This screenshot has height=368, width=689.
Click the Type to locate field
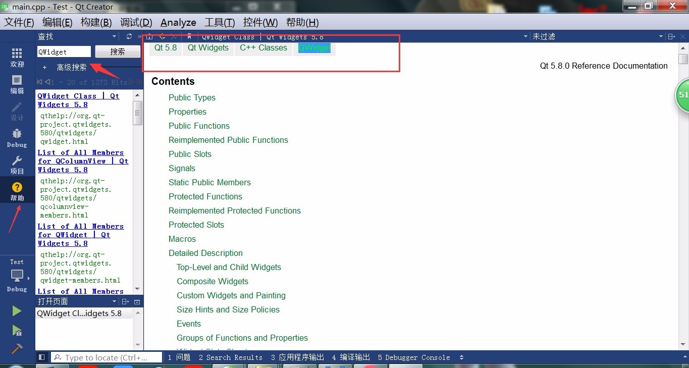(x=107, y=357)
